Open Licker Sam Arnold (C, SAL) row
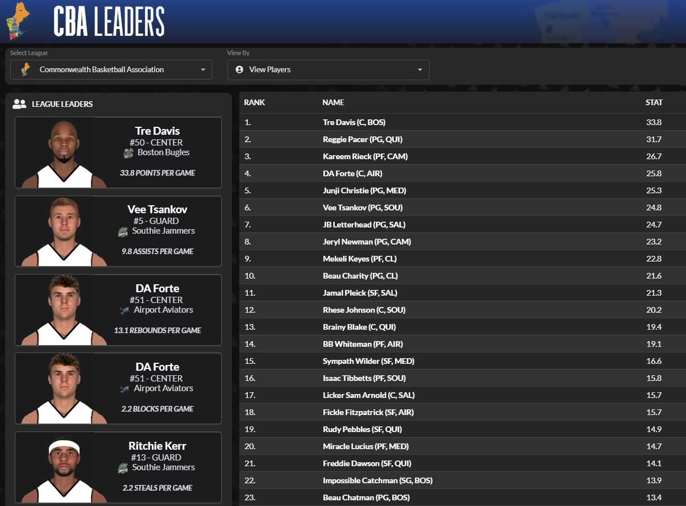 coord(463,395)
